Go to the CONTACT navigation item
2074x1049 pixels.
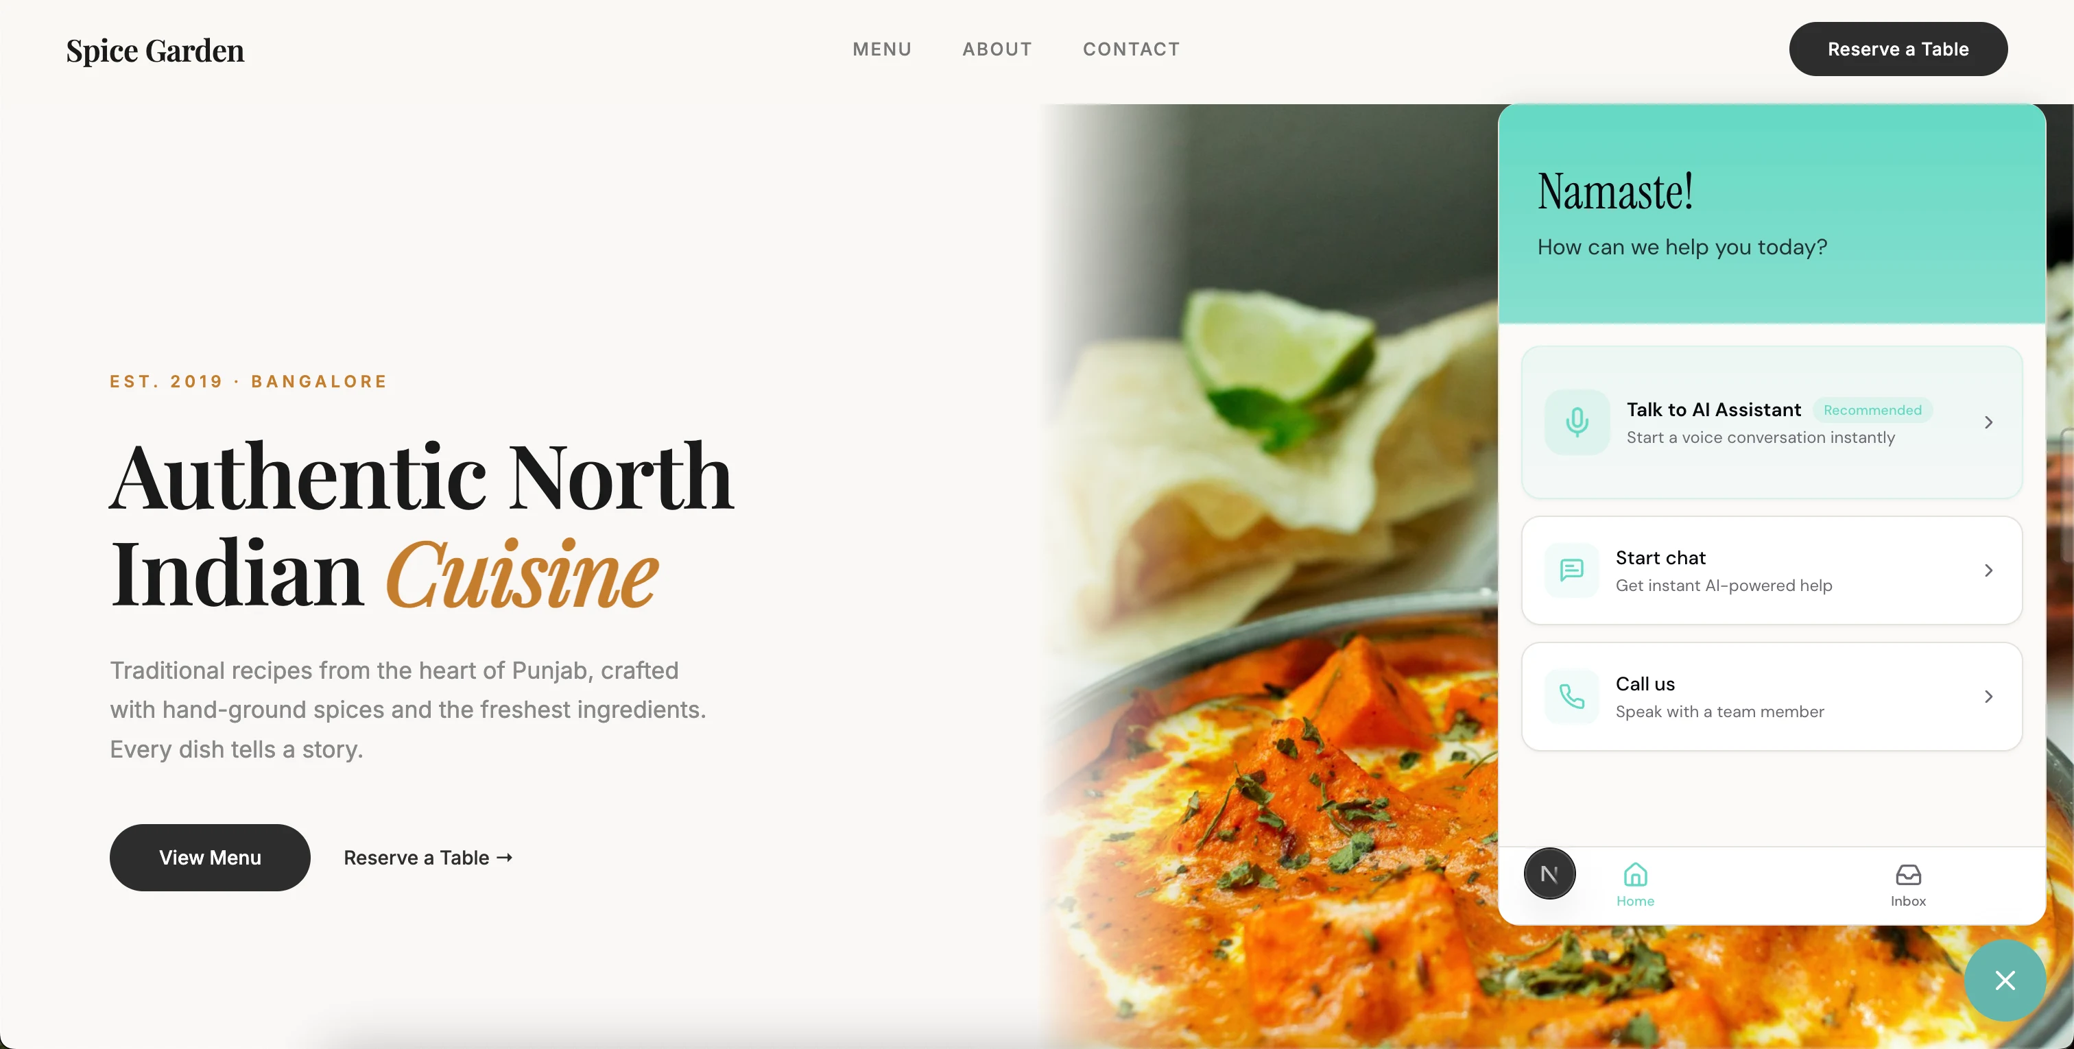(1131, 49)
